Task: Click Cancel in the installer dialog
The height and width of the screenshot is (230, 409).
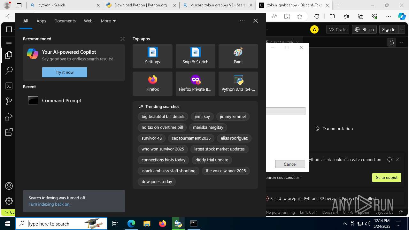Action: tap(290, 164)
